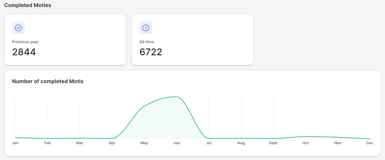Image resolution: width=385 pixels, height=160 pixels.
Task: Click the checkmark icon in Previous year card
Action: (x=18, y=28)
